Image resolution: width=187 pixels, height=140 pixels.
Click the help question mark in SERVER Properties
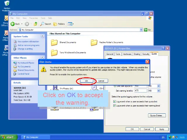[163, 48]
